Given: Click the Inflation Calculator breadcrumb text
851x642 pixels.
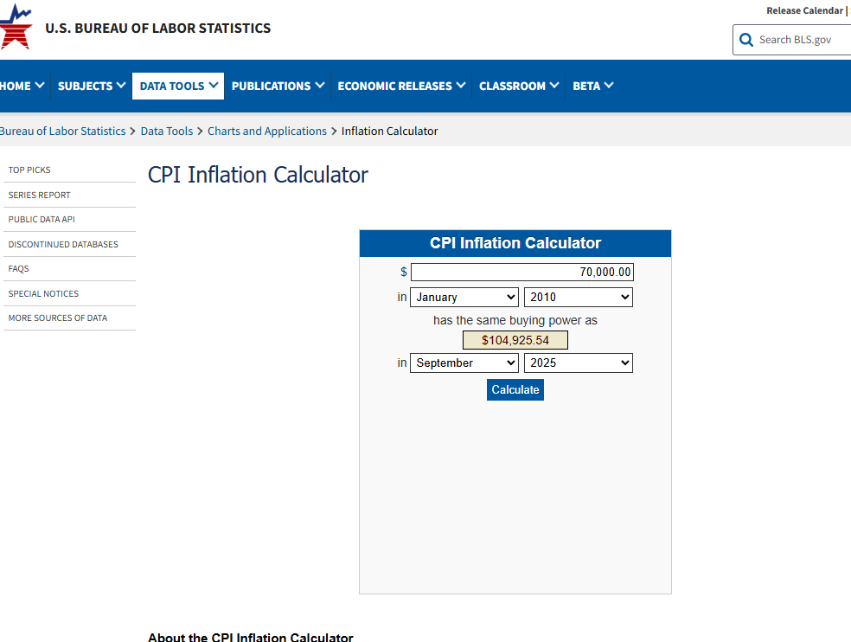Looking at the screenshot, I should pos(390,131).
